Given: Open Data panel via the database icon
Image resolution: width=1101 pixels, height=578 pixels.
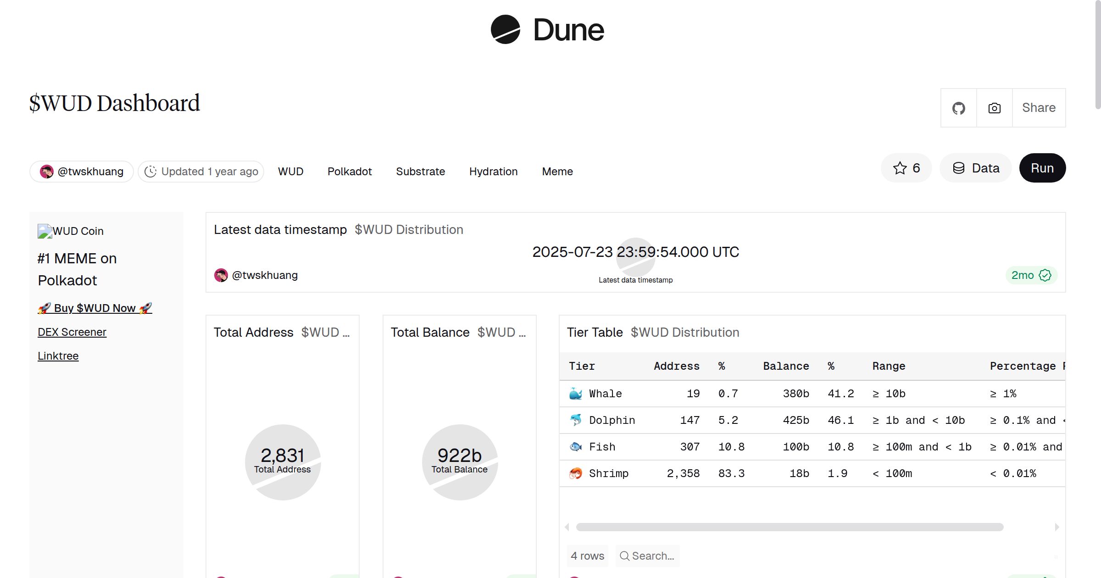Looking at the screenshot, I should pyautogui.click(x=960, y=168).
